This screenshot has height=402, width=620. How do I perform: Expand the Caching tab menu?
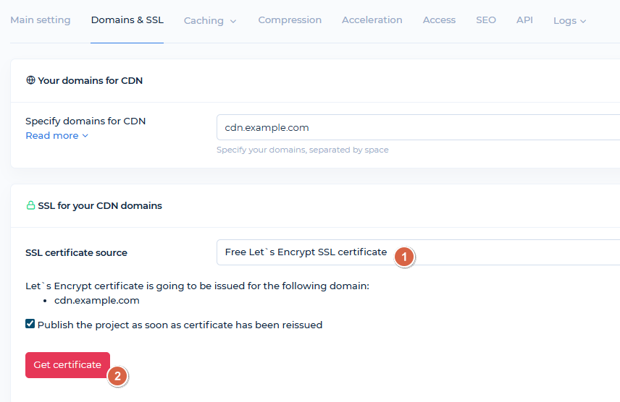tap(210, 21)
